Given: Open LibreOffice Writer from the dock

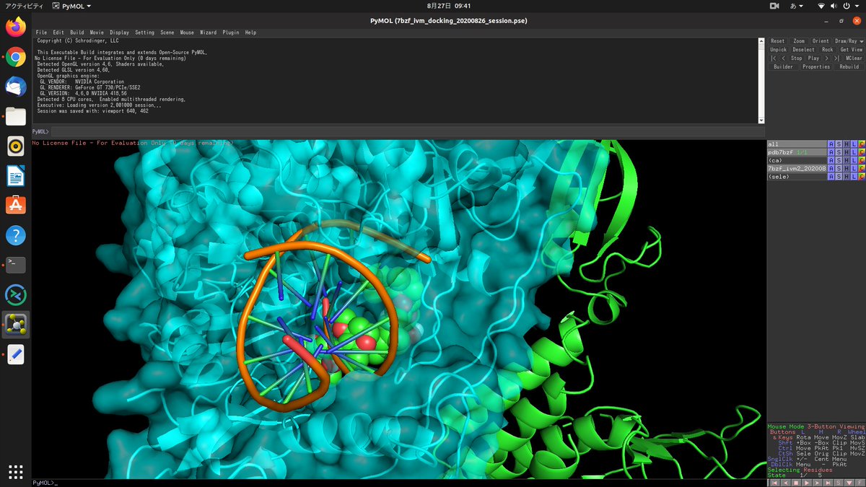Looking at the screenshot, I should [x=16, y=175].
